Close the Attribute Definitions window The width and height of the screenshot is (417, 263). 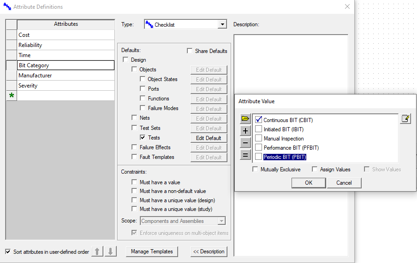(347, 6)
